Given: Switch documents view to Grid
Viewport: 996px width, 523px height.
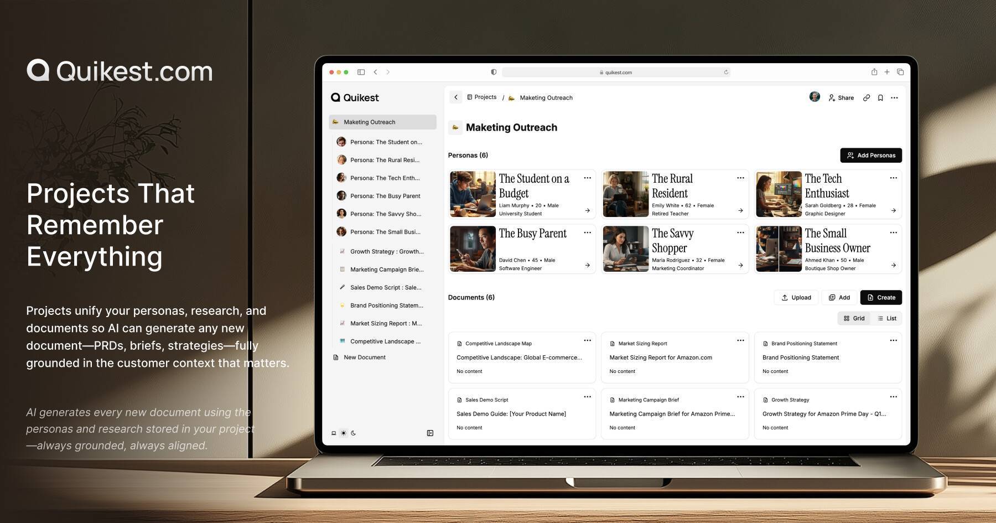Looking at the screenshot, I should (x=854, y=318).
